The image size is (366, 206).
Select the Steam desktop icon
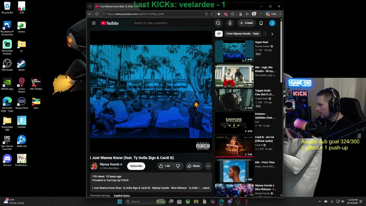21,65
